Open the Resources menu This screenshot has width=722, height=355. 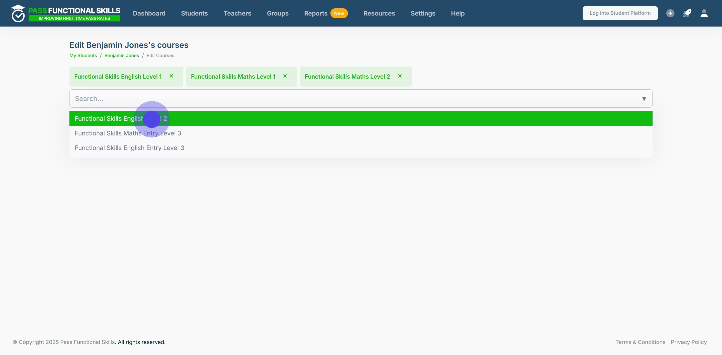379,13
